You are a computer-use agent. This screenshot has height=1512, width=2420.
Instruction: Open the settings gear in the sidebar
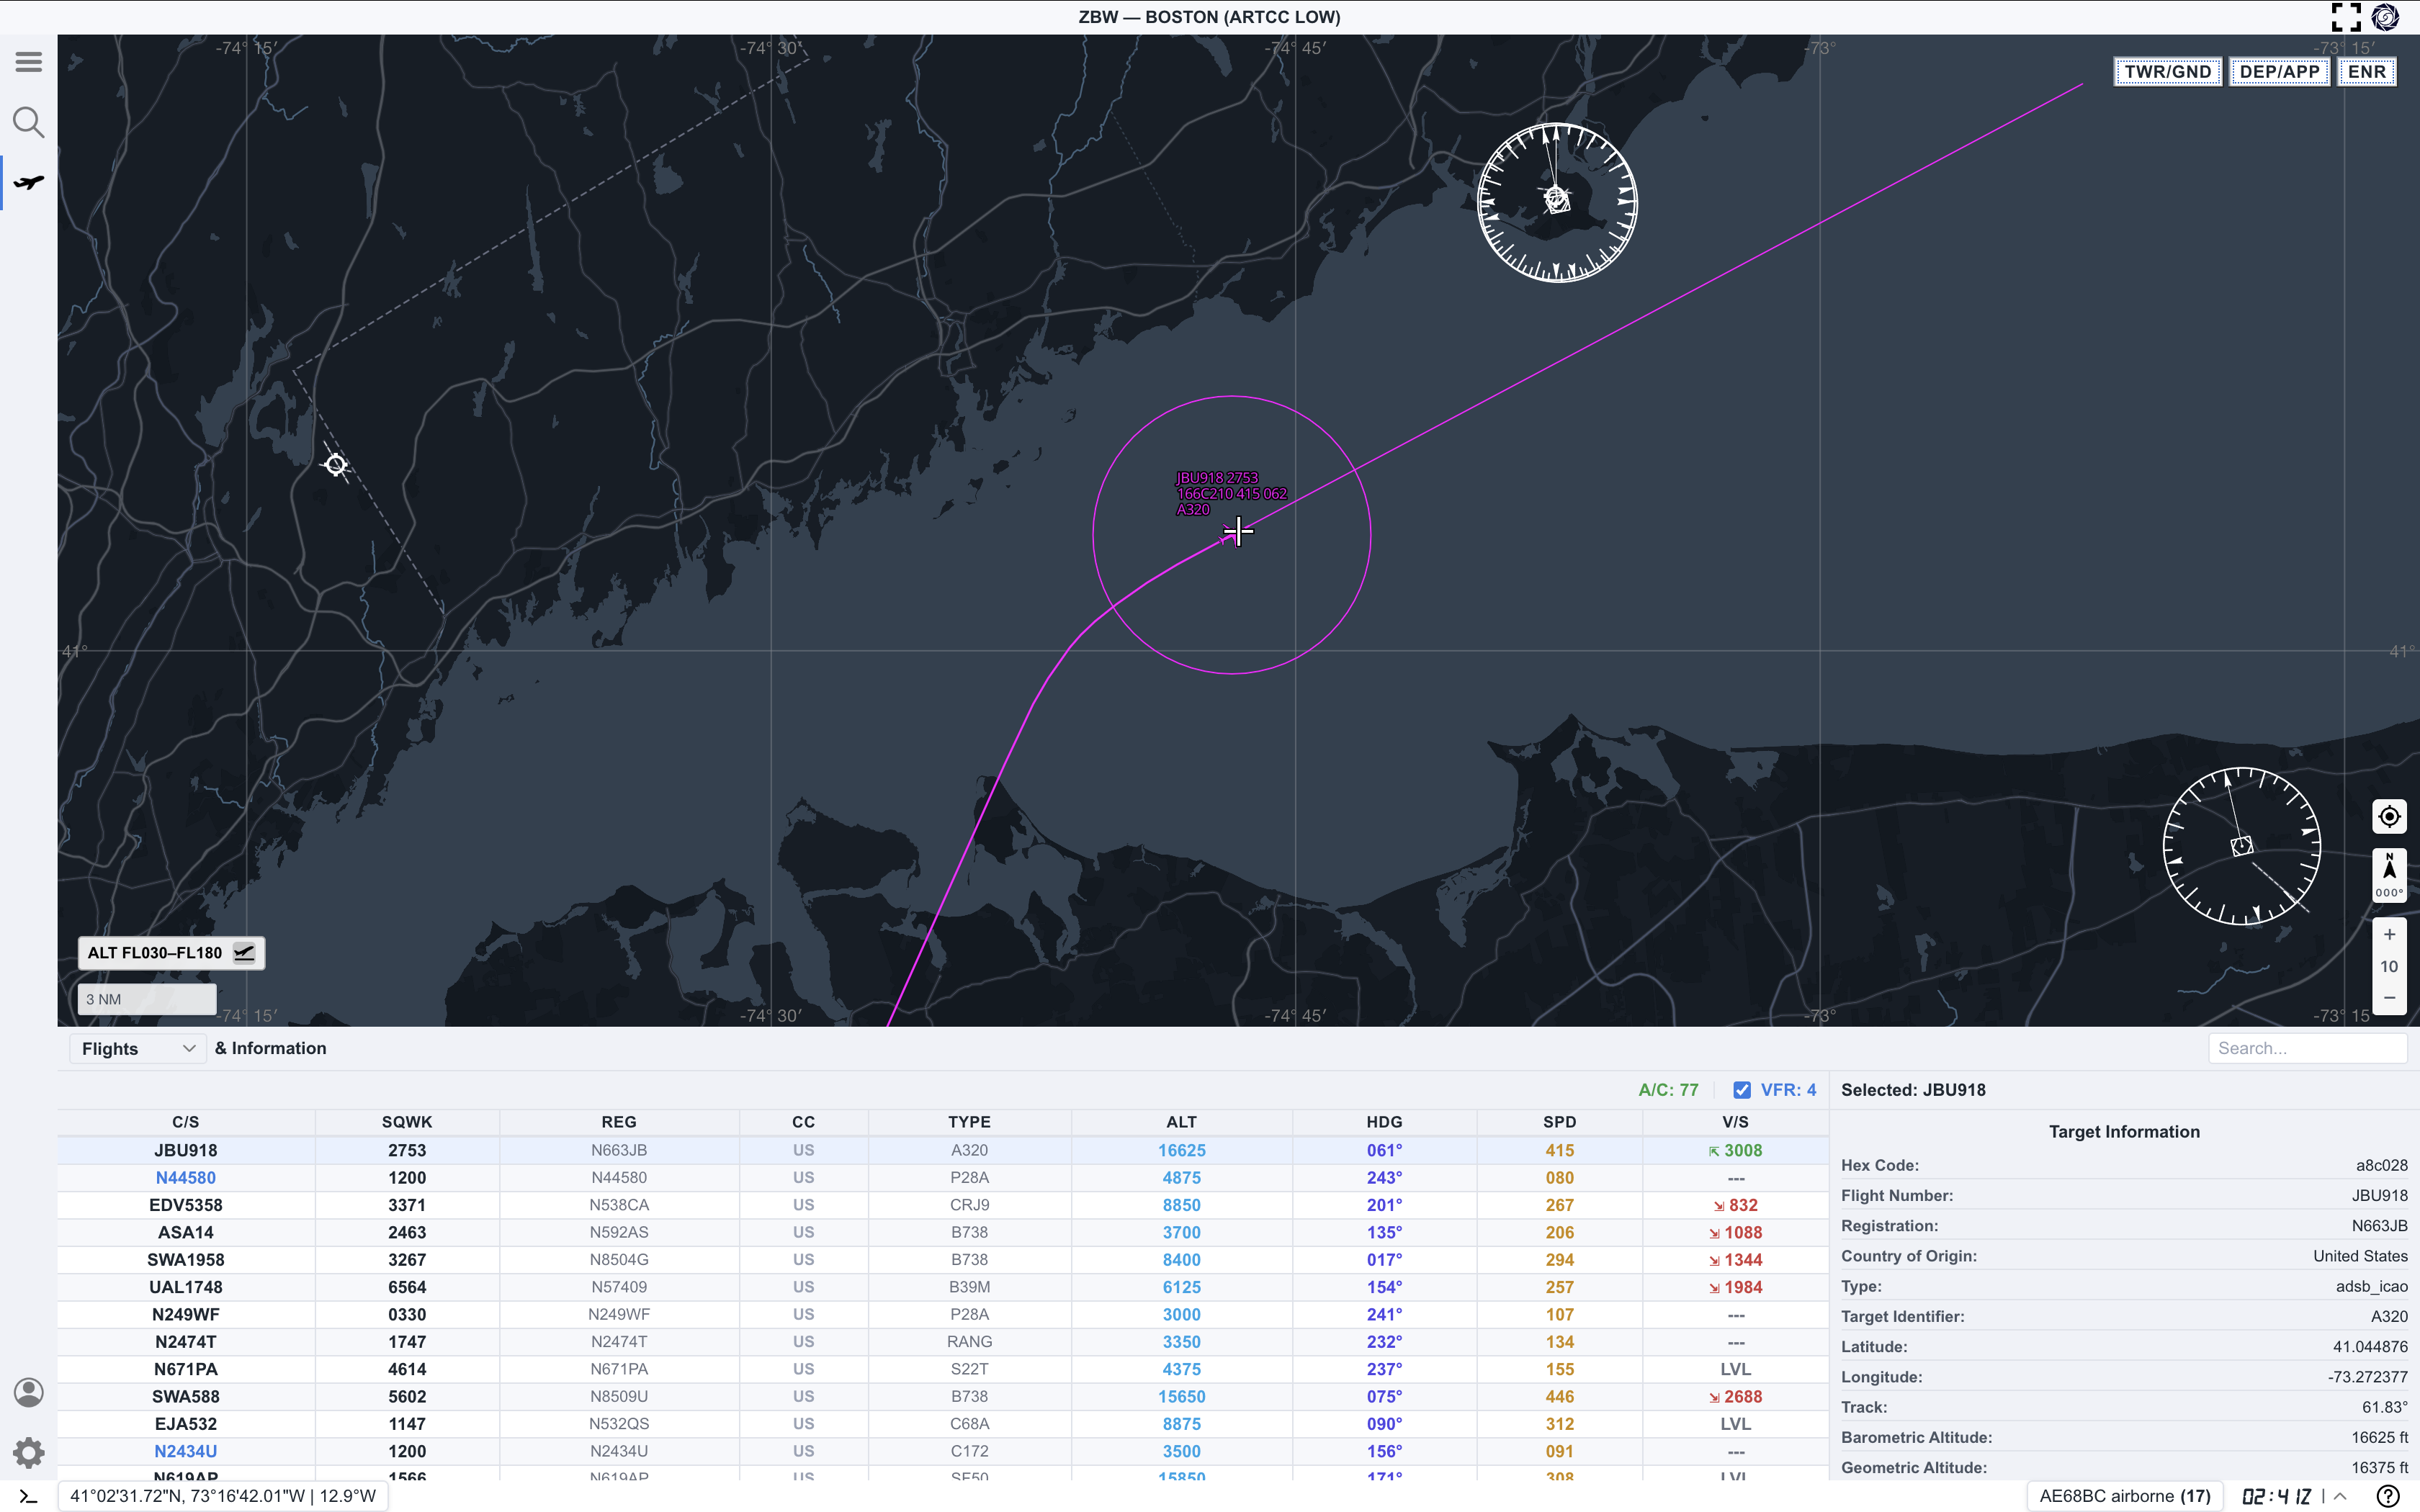28,1452
